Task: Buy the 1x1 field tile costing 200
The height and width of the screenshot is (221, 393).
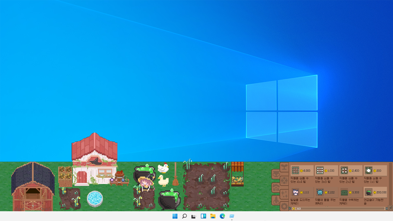Action: pos(375,171)
